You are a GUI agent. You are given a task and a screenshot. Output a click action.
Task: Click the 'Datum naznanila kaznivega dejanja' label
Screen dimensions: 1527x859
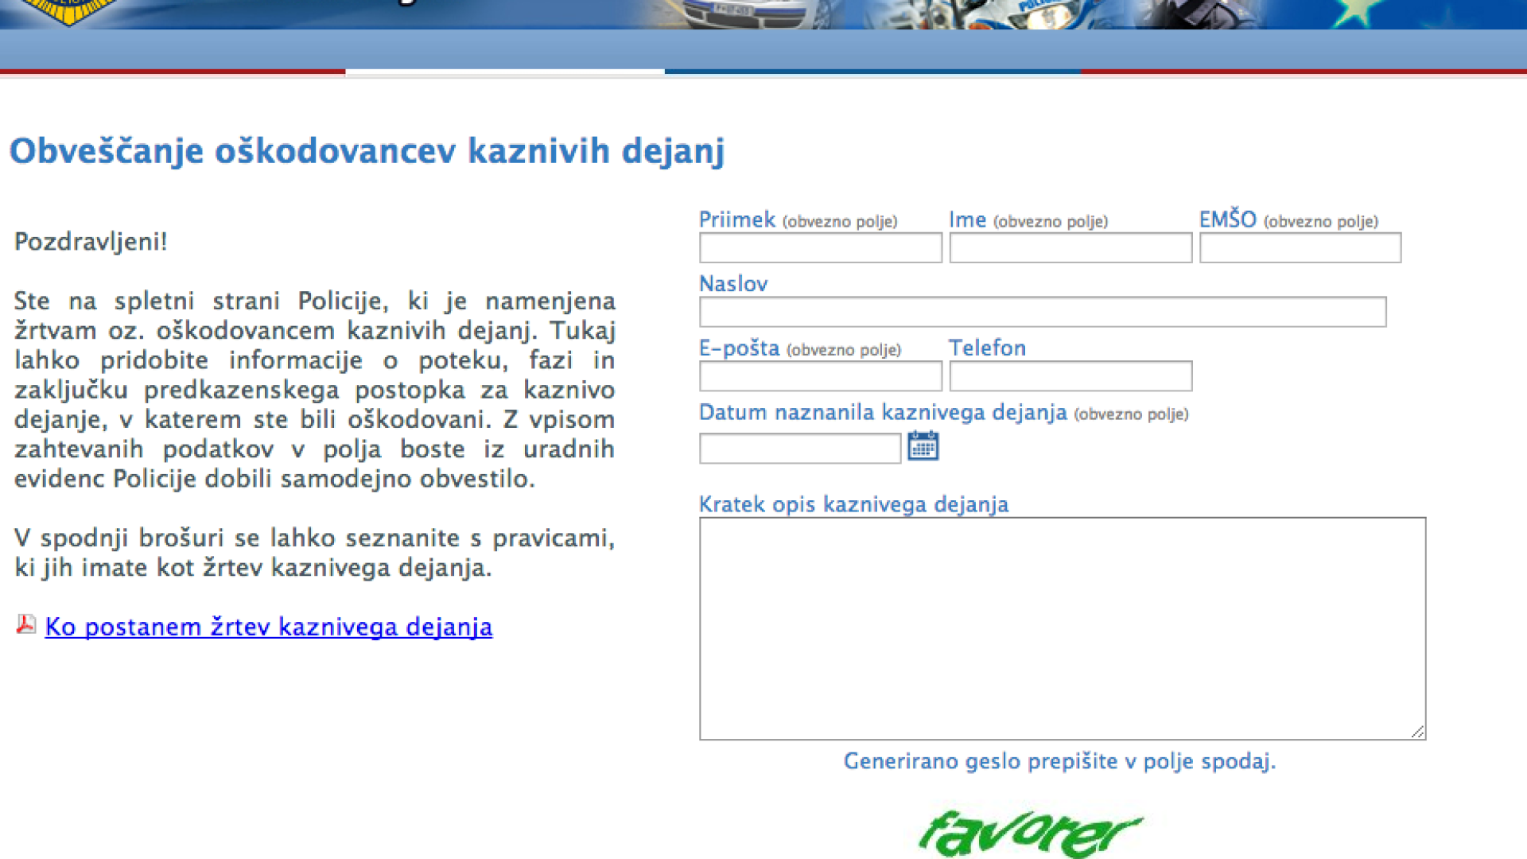[x=883, y=413]
